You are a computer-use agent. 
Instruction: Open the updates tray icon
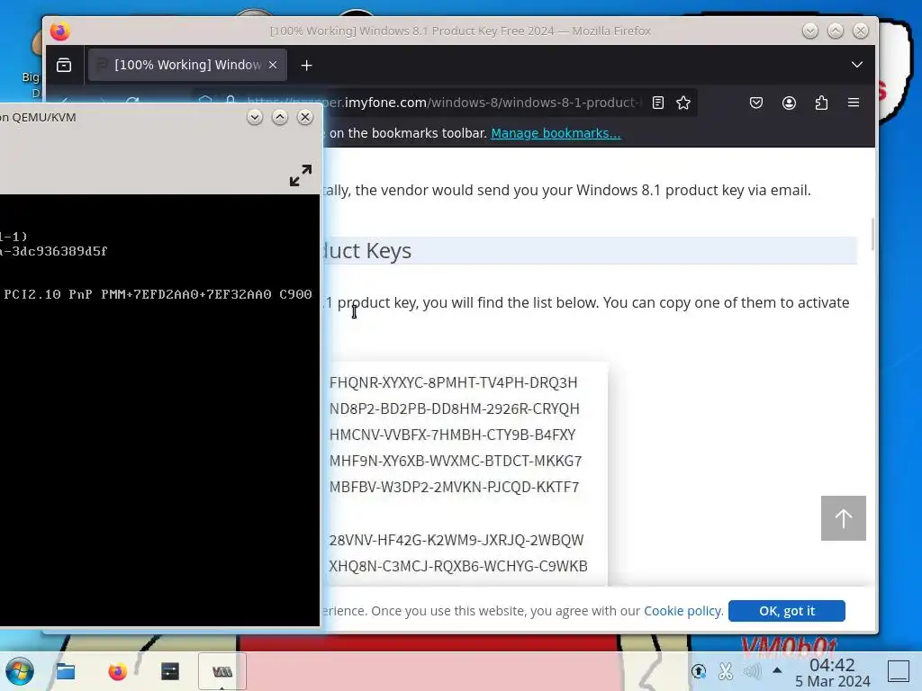[x=699, y=671]
